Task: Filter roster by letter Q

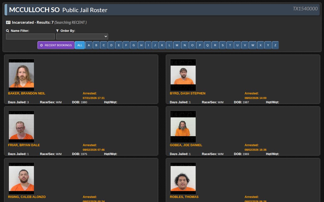Action: click(x=208, y=45)
